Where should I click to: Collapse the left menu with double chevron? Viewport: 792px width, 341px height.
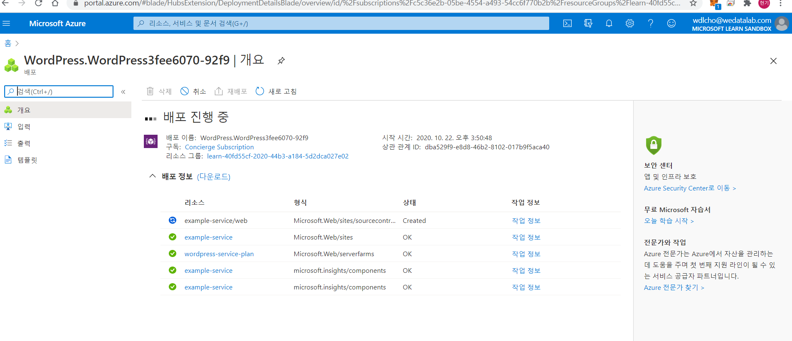coord(123,91)
